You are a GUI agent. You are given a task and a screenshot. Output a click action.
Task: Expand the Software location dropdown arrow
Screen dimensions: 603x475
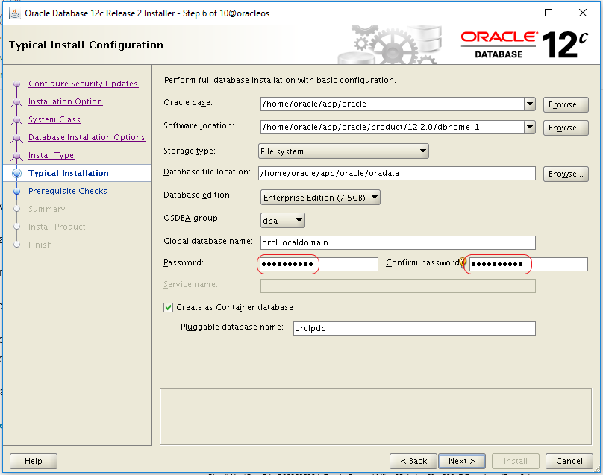coord(530,127)
